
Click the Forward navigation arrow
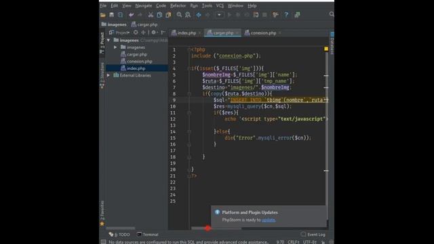pyautogui.click(x=208, y=15)
